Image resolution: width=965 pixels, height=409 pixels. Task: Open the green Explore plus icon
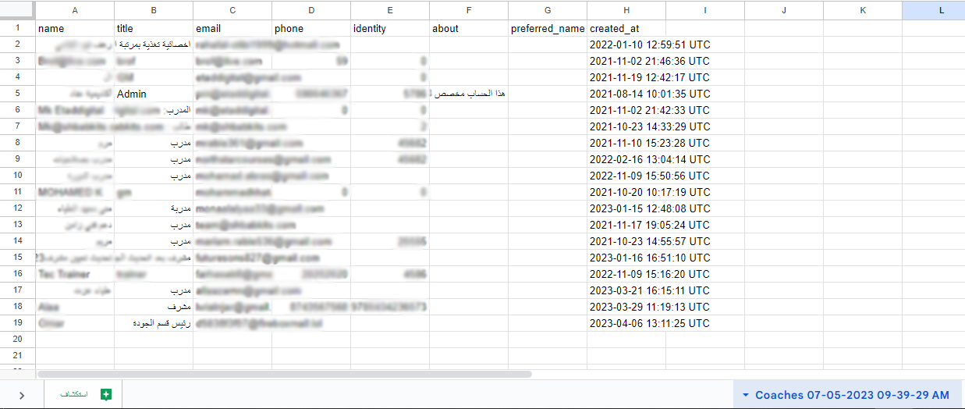coord(106,395)
